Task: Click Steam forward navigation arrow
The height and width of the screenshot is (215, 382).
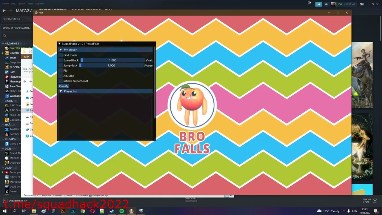Action: click(10, 11)
